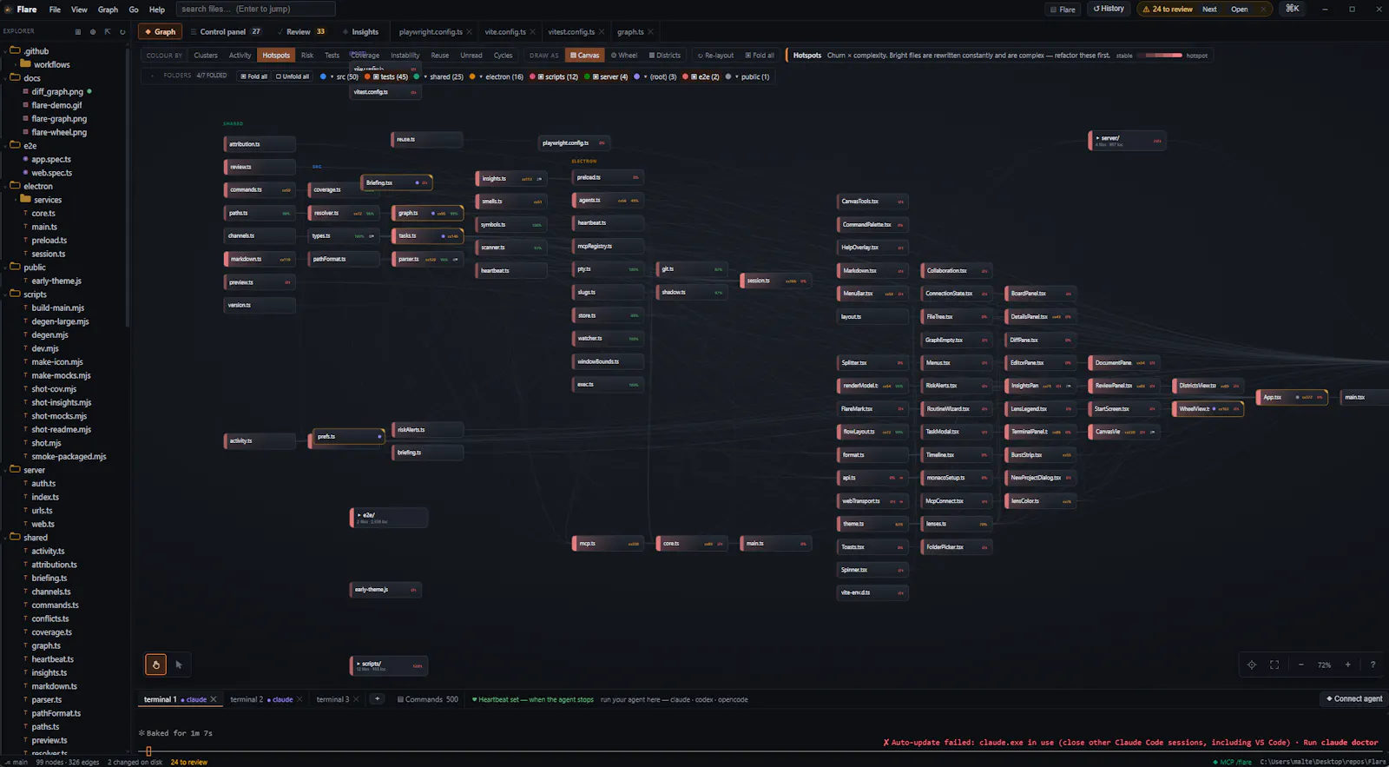Draw the graph as Districts
1389x767 pixels.
665,55
